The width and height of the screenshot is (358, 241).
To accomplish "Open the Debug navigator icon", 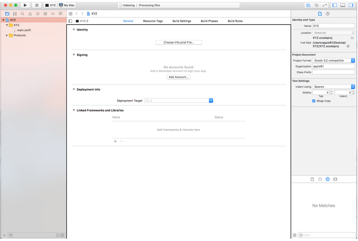I will point(45,14).
